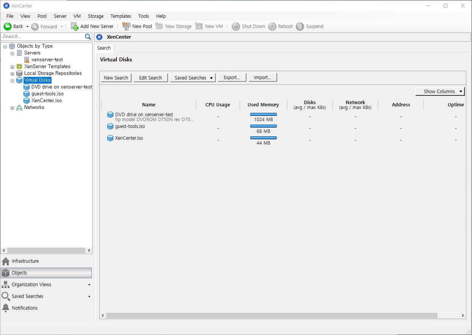Image resolution: width=472 pixels, height=335 pixels.
Task: Click results table horizontal scrollbar right arrow
Action: (463, 315)
